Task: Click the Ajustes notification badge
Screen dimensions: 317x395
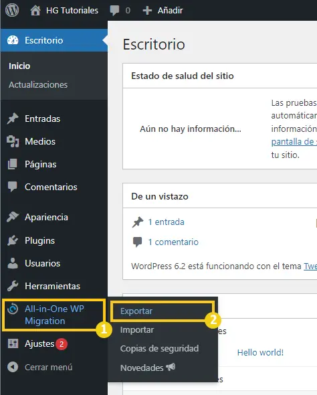Action: tap(62, 344)
